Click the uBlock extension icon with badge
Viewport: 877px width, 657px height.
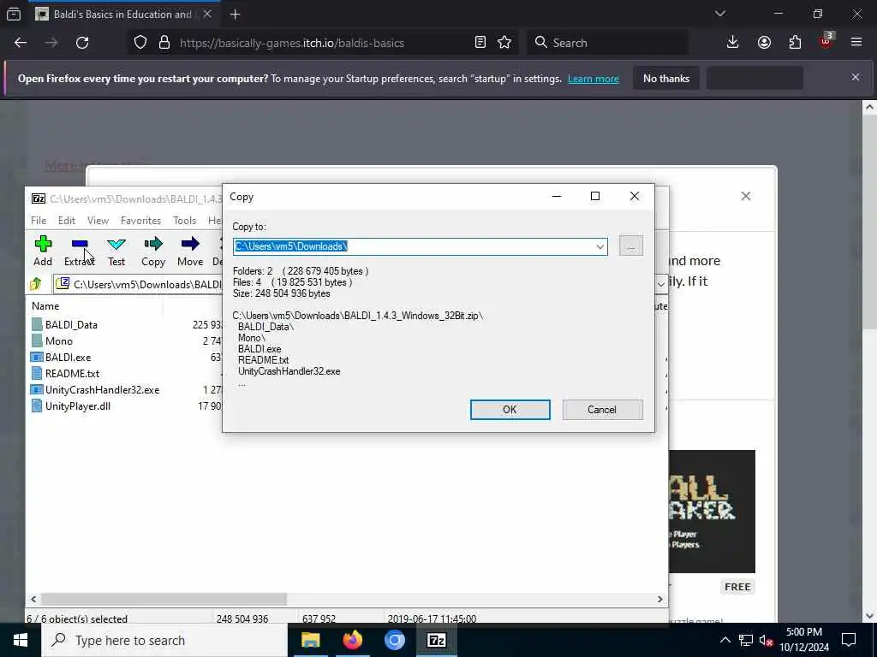coord(826,41)
